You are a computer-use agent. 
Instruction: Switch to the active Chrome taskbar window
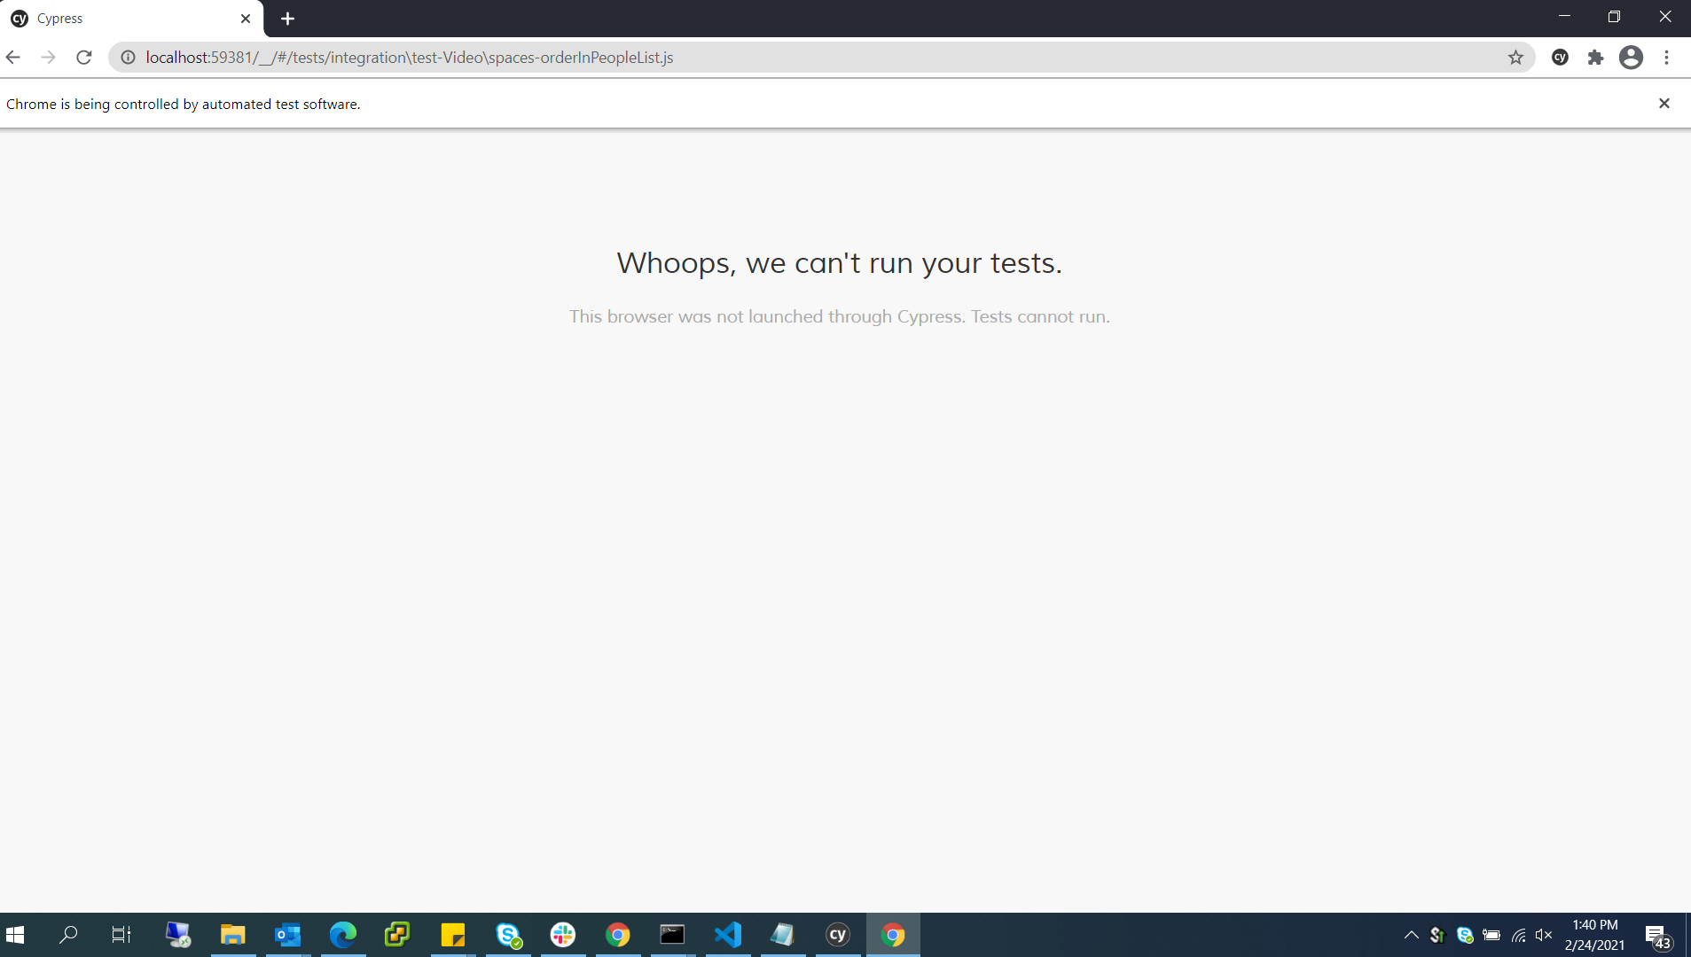[893, 935]
